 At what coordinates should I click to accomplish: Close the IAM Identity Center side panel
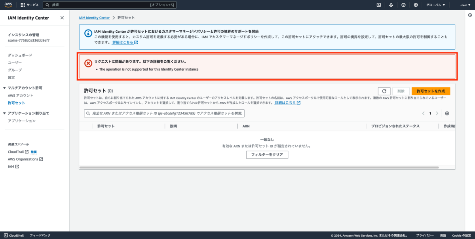click(62, 18)
